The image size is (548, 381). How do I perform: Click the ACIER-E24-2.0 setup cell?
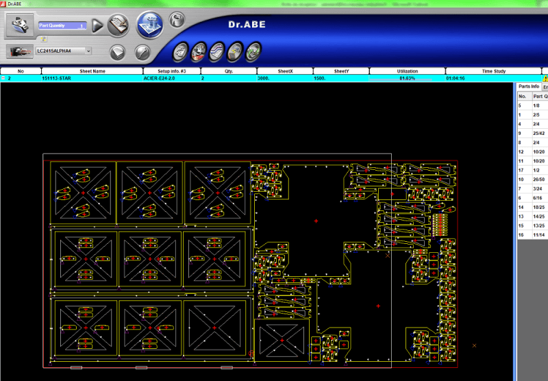[x=172, y=78]
